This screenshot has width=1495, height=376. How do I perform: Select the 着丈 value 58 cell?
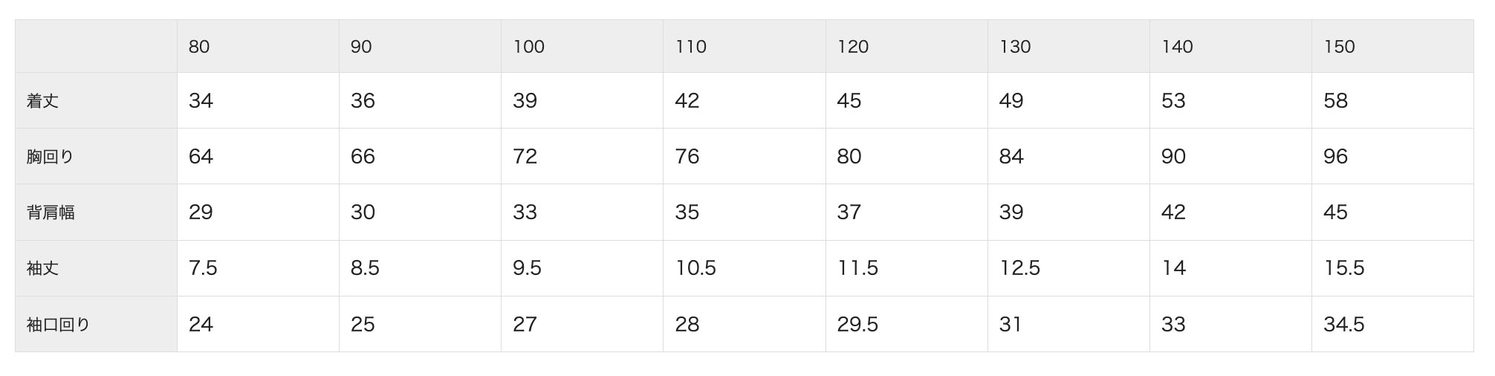click(1392, 100)
